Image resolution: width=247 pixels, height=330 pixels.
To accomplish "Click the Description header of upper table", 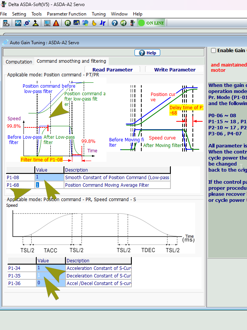I will (x=117, y=170).
